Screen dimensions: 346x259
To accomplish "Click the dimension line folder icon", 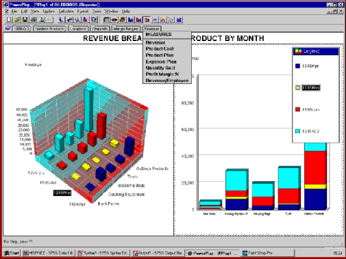I will tap(8, 29).
